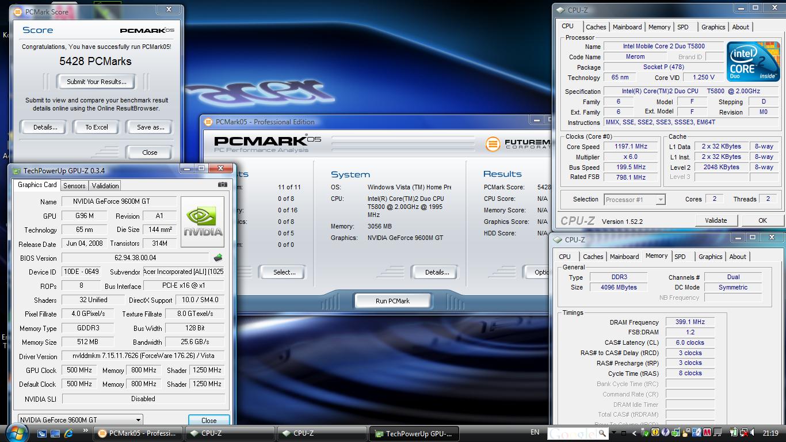Viewport: 786px width, 442px height.
Task: Switch to PCMark05 taskbar button
Action: (139, 433)
